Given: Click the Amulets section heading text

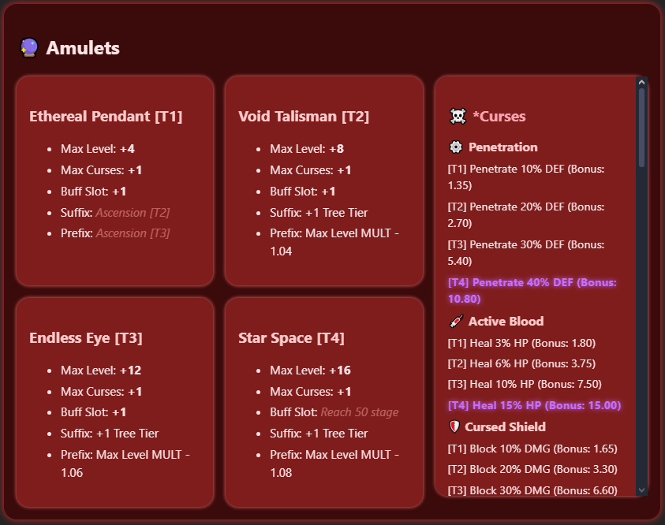Looking at the screenshot, I should (83, 48).
